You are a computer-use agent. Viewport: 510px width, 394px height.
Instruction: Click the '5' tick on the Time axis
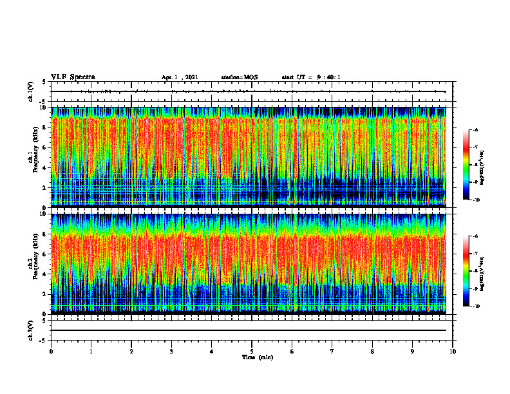pyautogui.click(x=252, y=352)
